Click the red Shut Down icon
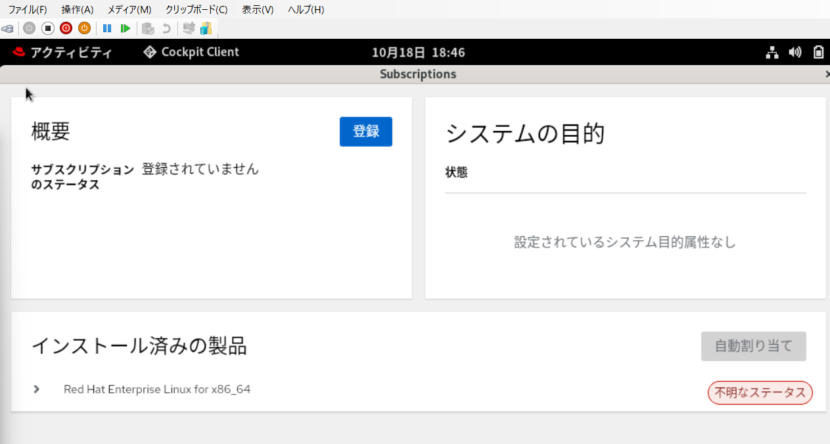 [x=66, y=28]
